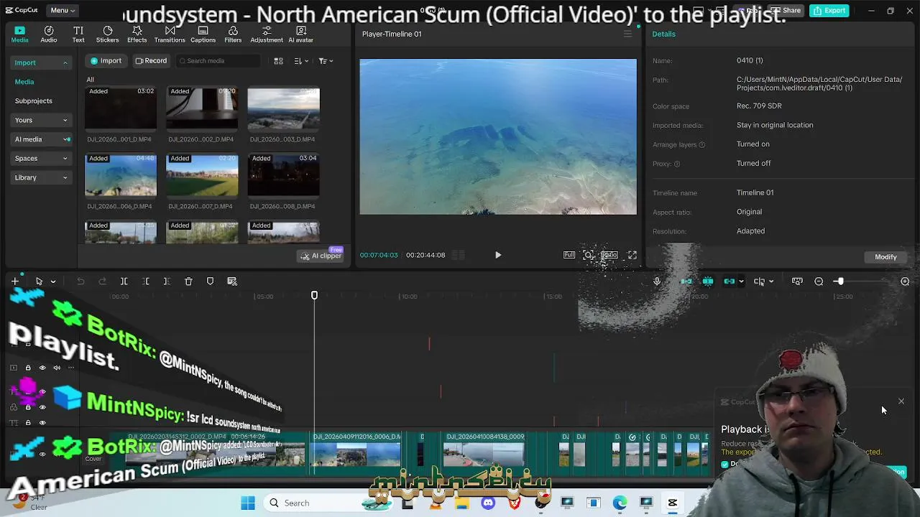Screen dimensions: 920x517
Task: Mute the upper video track speaker icon
Action: (56, 368)
